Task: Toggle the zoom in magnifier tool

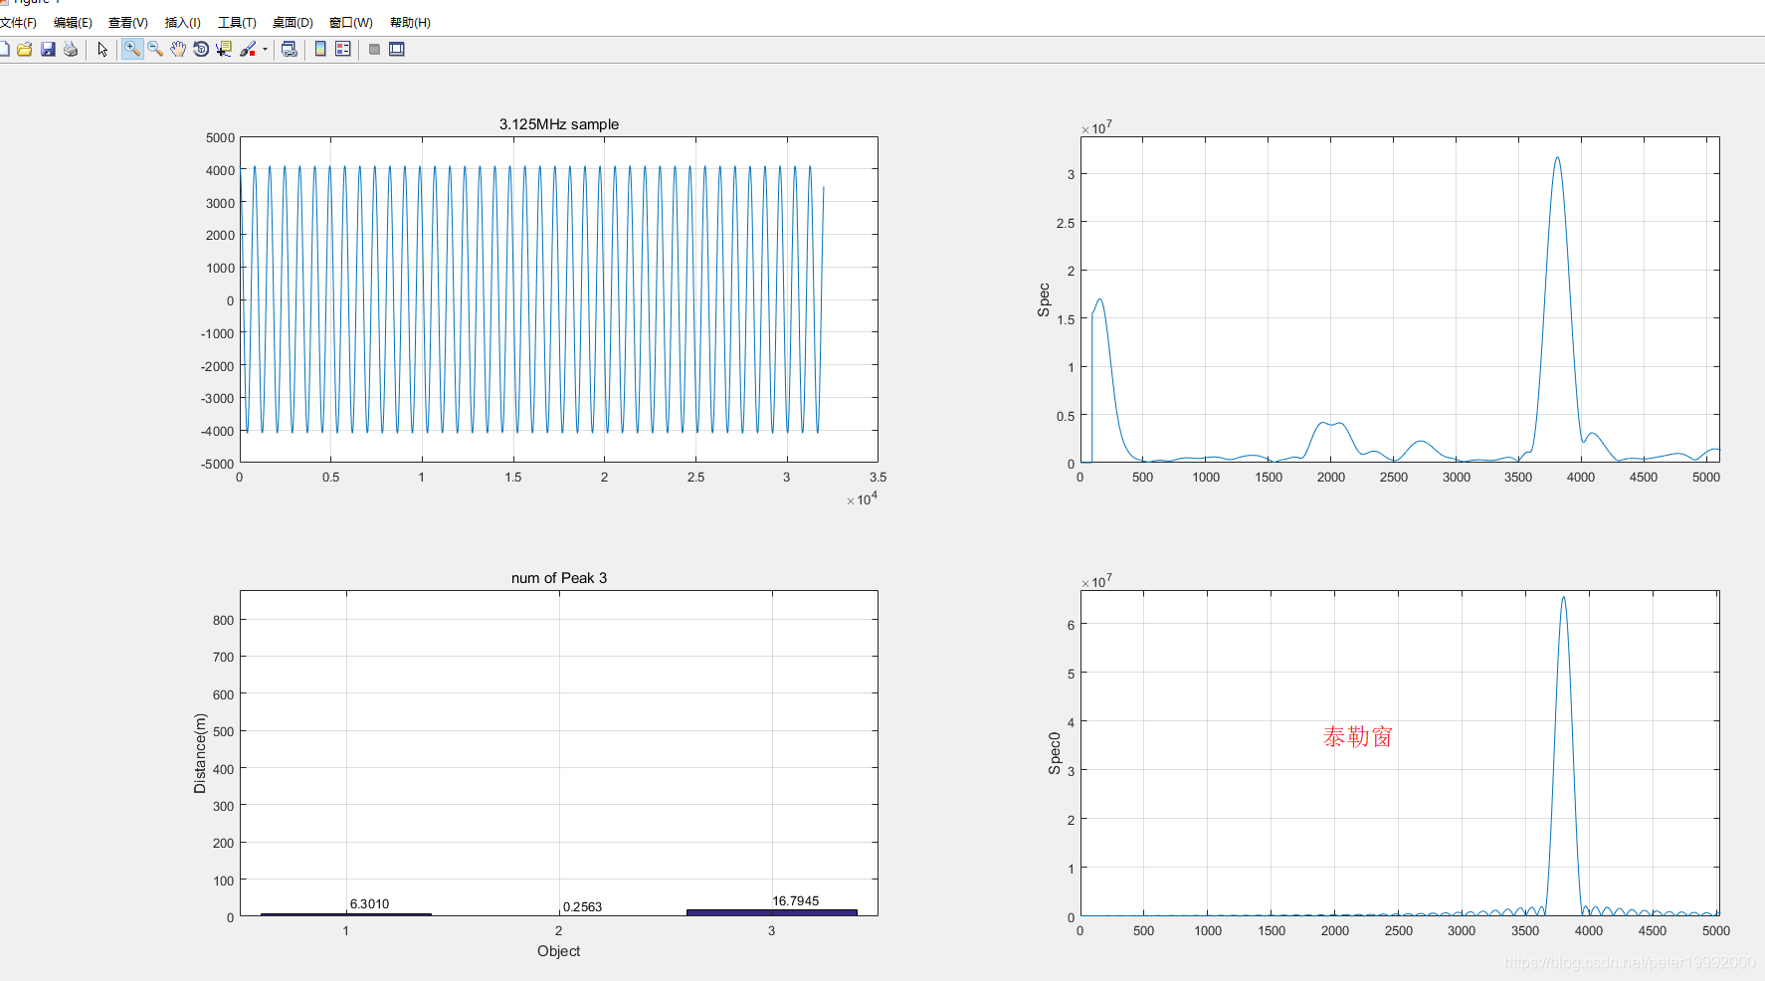Action: 132,49
